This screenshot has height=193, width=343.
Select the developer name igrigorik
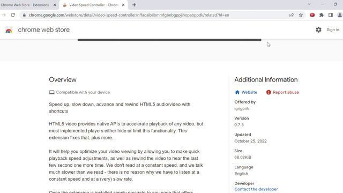click(x=242, y=108)
